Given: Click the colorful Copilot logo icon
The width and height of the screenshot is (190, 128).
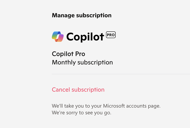Looking at the screenshot, I should (58, 37).
